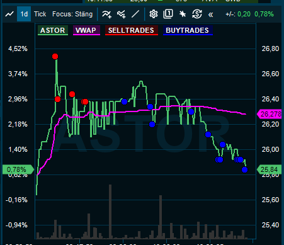
Task: Select the 1d time period
Action: tap(24, 14)
